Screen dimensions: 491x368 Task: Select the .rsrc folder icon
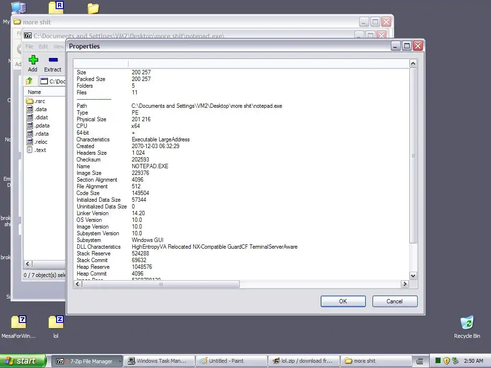pyautogui.click(x=30, y=101)
